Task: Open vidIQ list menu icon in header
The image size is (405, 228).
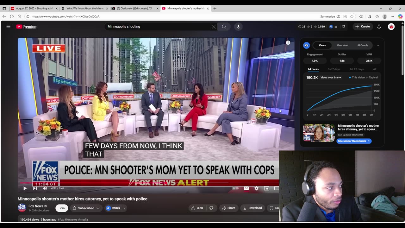Action: point(336,27)
